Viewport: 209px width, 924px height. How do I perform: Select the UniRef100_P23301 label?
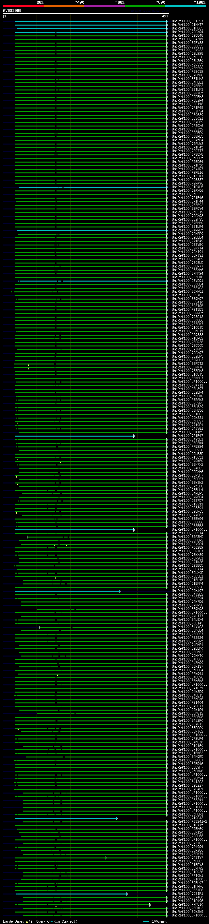[187, 508]
